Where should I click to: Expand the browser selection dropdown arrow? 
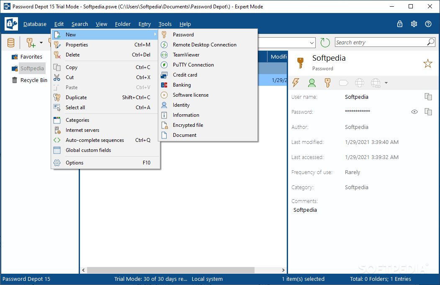click(x=386, y=83)
